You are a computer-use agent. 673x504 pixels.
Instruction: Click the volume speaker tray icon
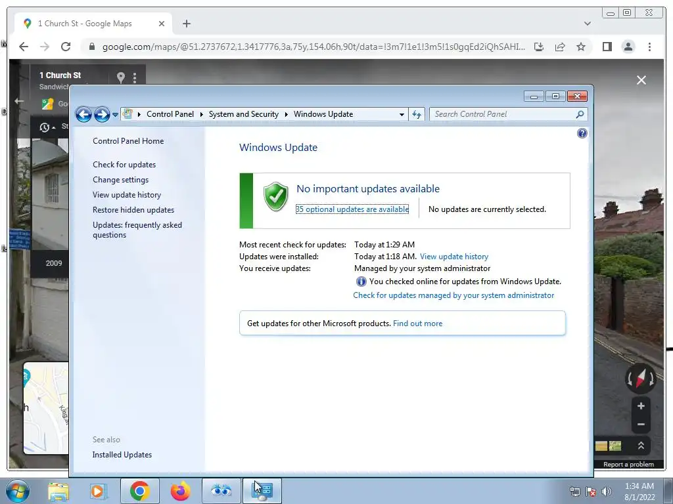pos(607,492)
